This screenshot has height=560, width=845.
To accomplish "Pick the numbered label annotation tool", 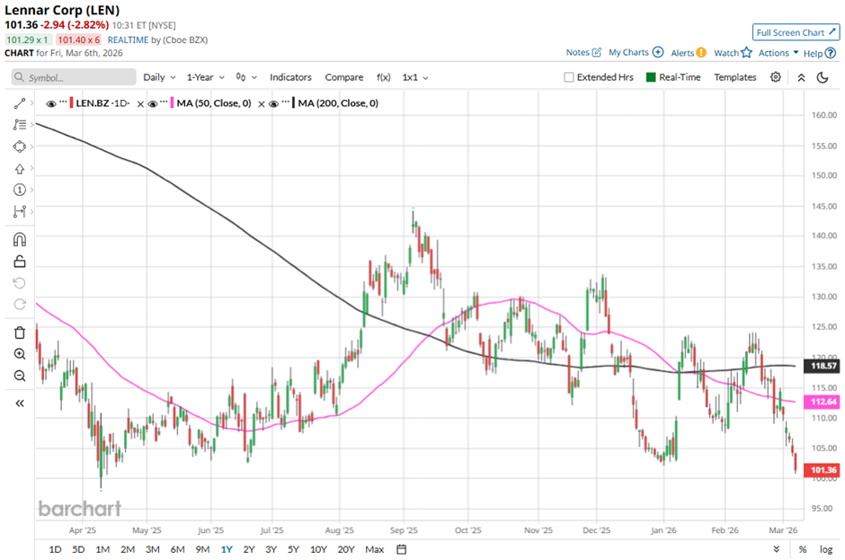I will point(20,190).
